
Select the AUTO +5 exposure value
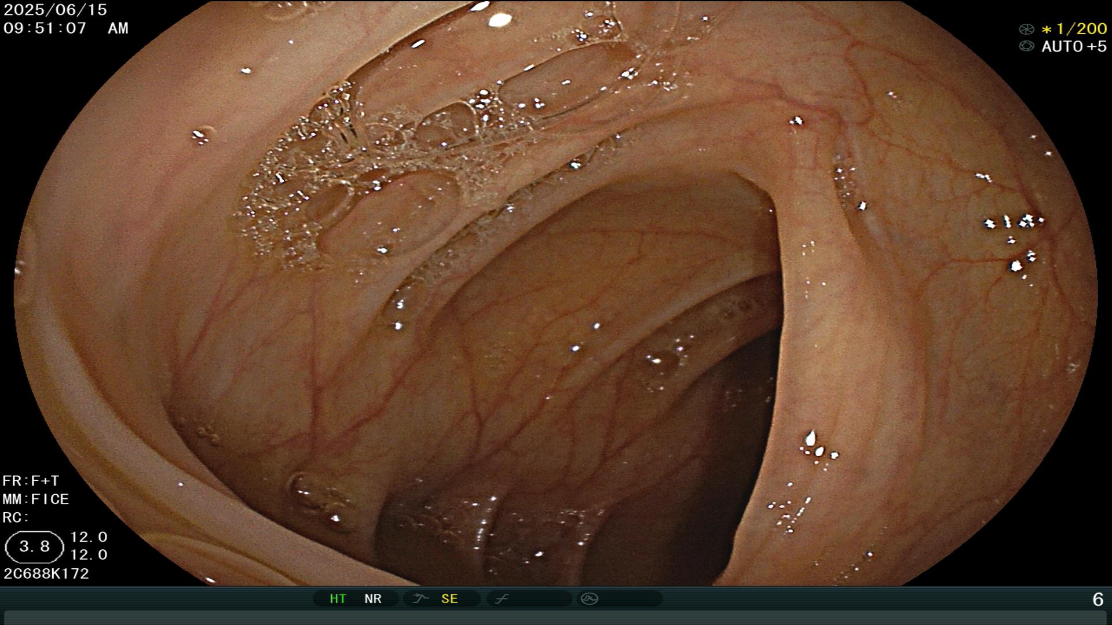pyautogui.click(x=1074, y=46)
